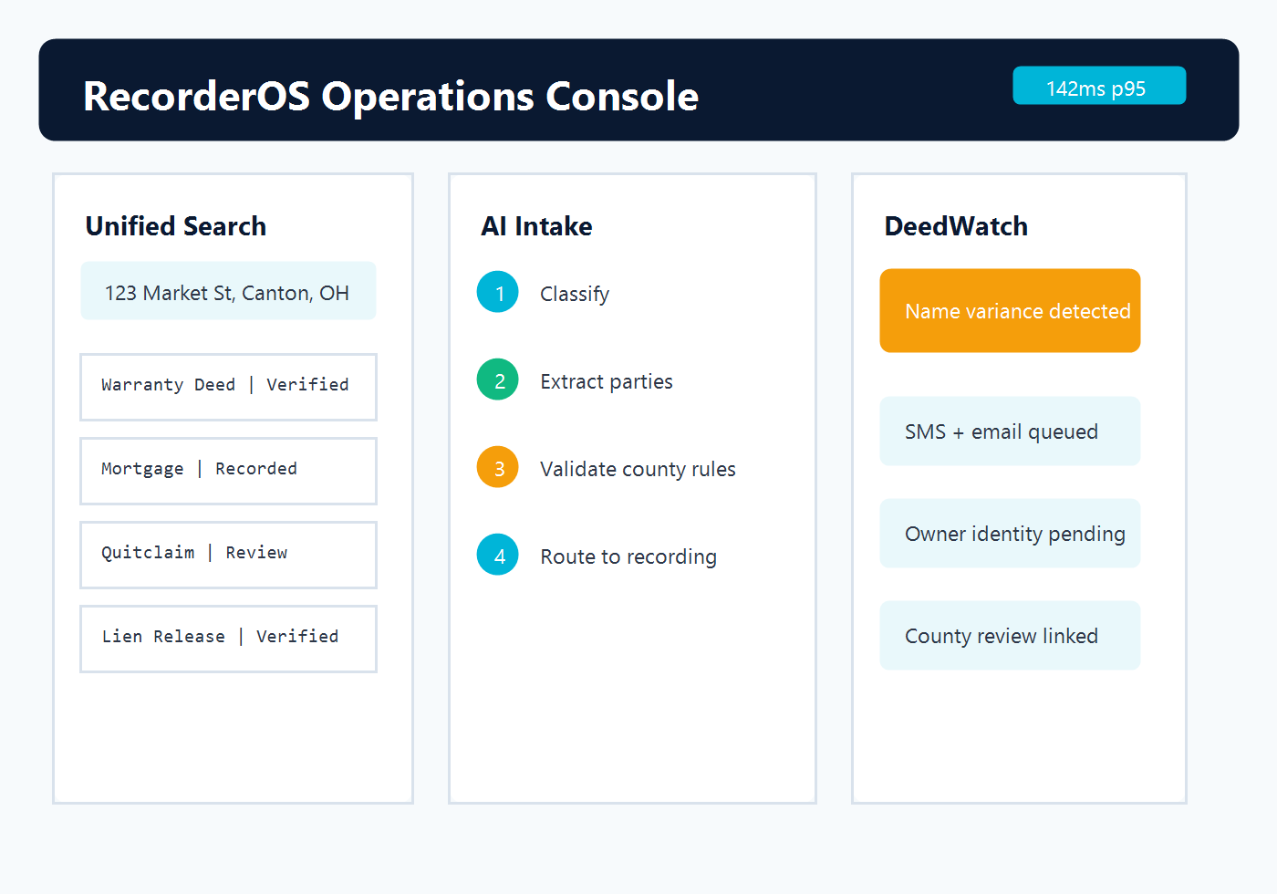Image resolution: width=1277 pixels, height=894 pixels.
Task: Click the Extract parties step label
Action: 606,380
